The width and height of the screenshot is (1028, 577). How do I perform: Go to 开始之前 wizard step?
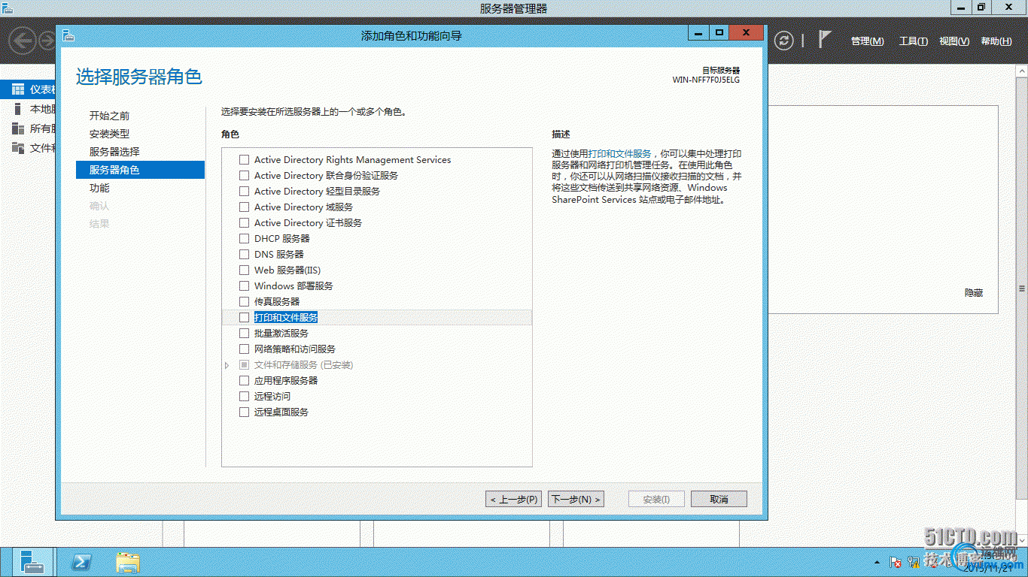109,116
